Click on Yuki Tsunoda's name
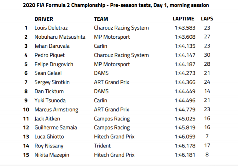Screen dimensions: 238x166 (x=50, y=101)
